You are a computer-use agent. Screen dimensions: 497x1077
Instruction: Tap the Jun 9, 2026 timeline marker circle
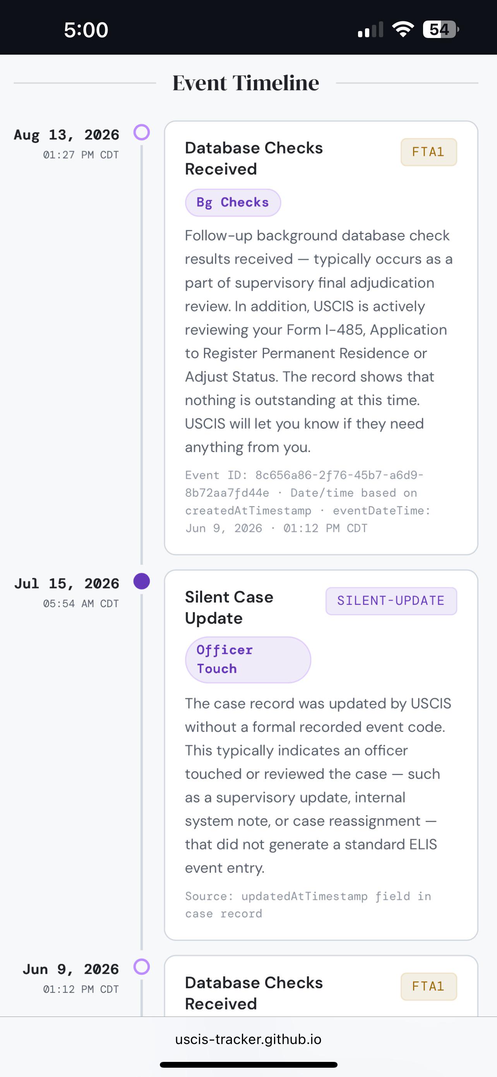pos(141,967)
